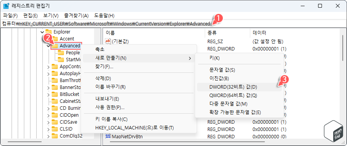Select the People folder icon
The image size is (347, 146).
tap(61, 53)
